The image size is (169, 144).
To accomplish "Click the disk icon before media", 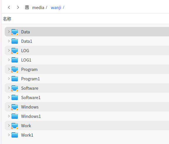I will point(27,7).
